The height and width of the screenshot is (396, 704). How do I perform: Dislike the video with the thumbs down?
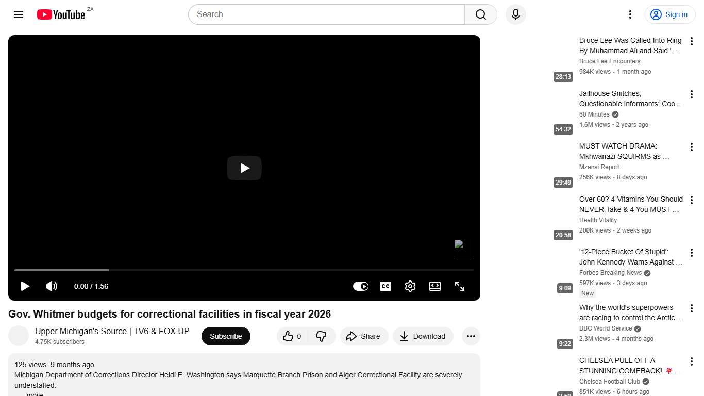tap(322, 336)
